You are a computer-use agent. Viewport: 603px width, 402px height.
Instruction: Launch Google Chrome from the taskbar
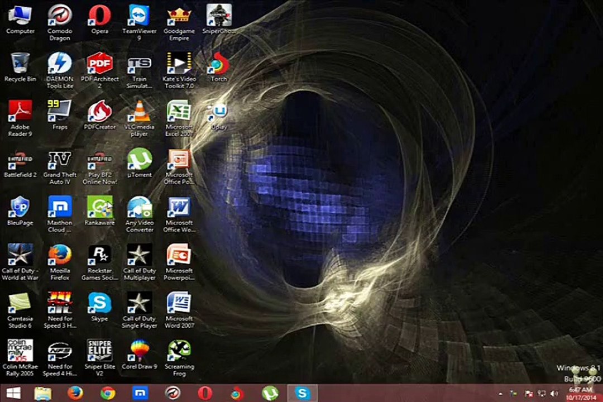click(108, 393)
